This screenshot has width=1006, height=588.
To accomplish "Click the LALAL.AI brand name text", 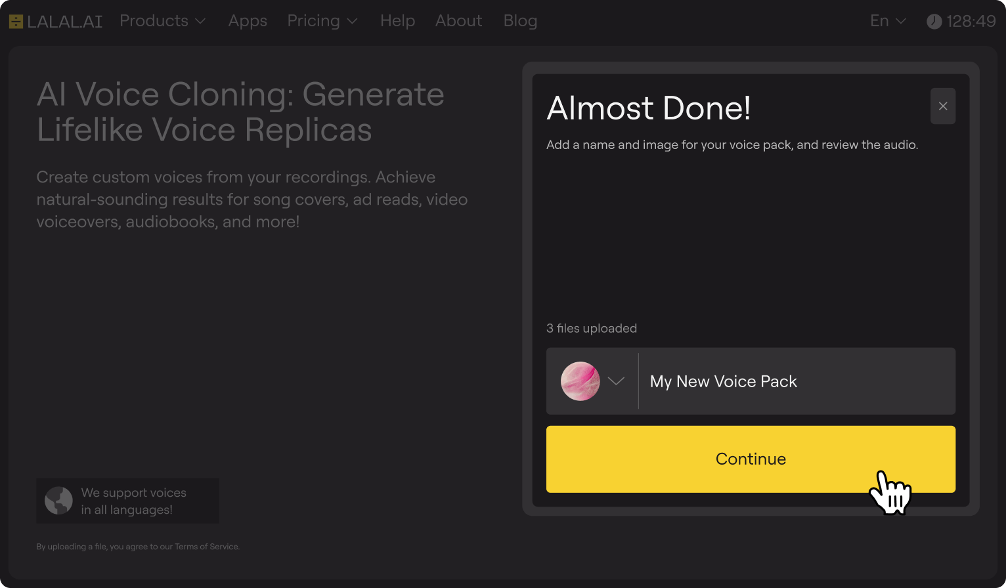I will point(64,22).
